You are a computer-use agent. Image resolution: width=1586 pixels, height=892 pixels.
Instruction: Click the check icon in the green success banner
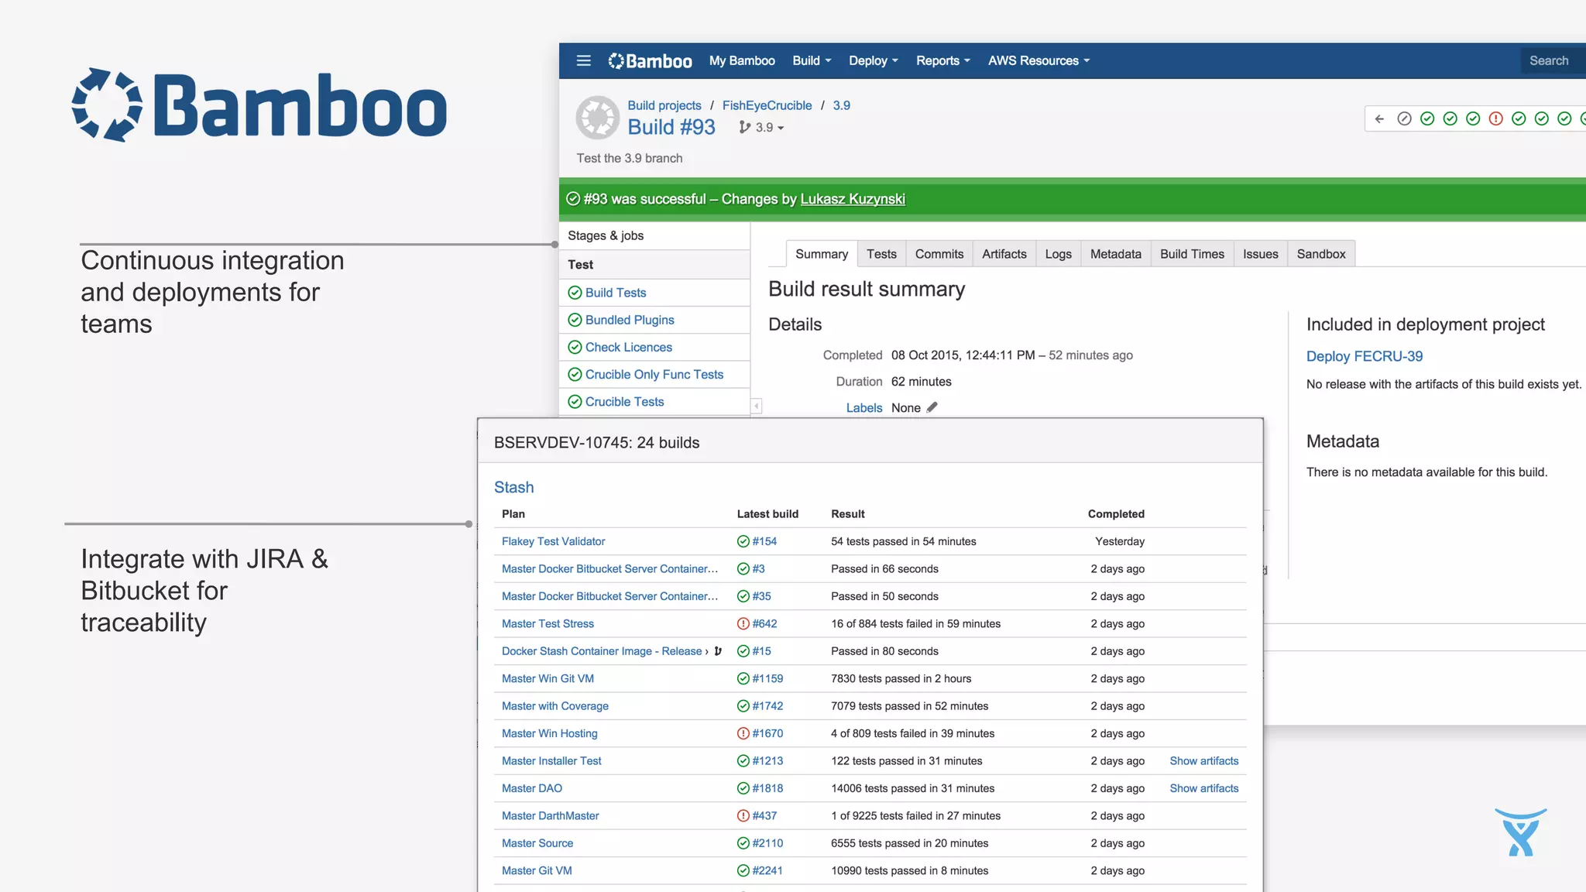pyautogui.click(x=573, y=199)
